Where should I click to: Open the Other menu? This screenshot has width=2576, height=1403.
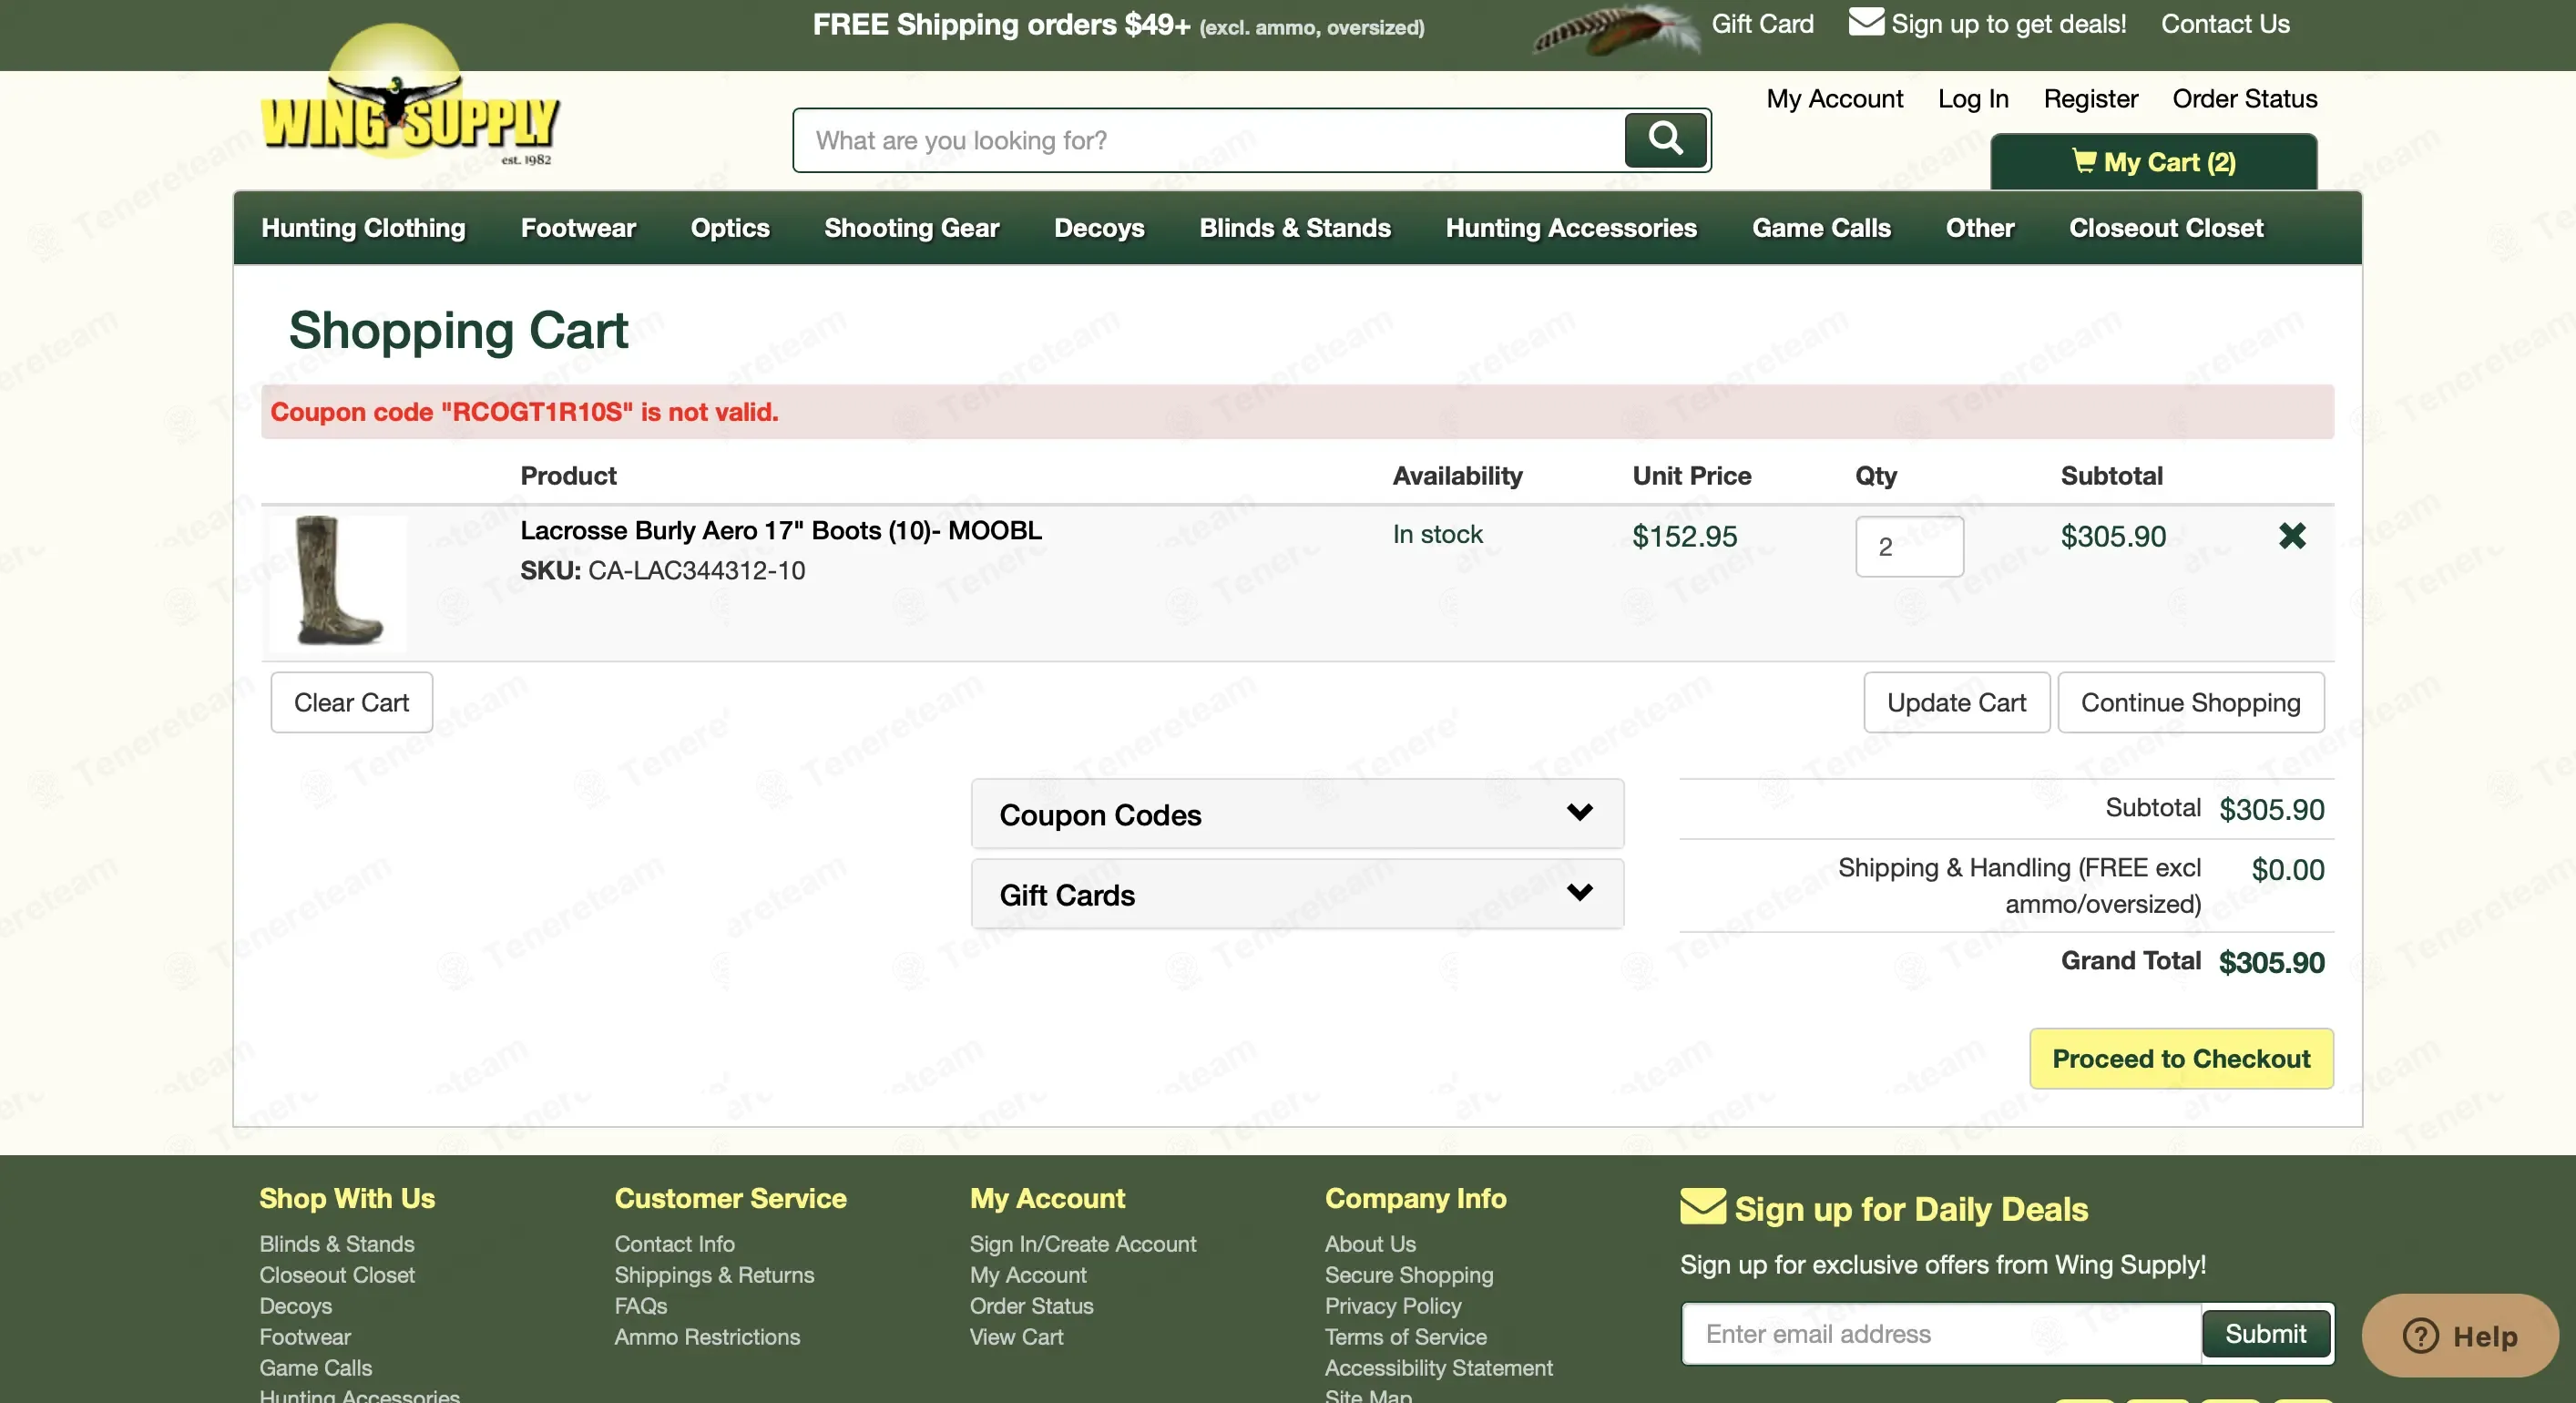[1980, 228]
